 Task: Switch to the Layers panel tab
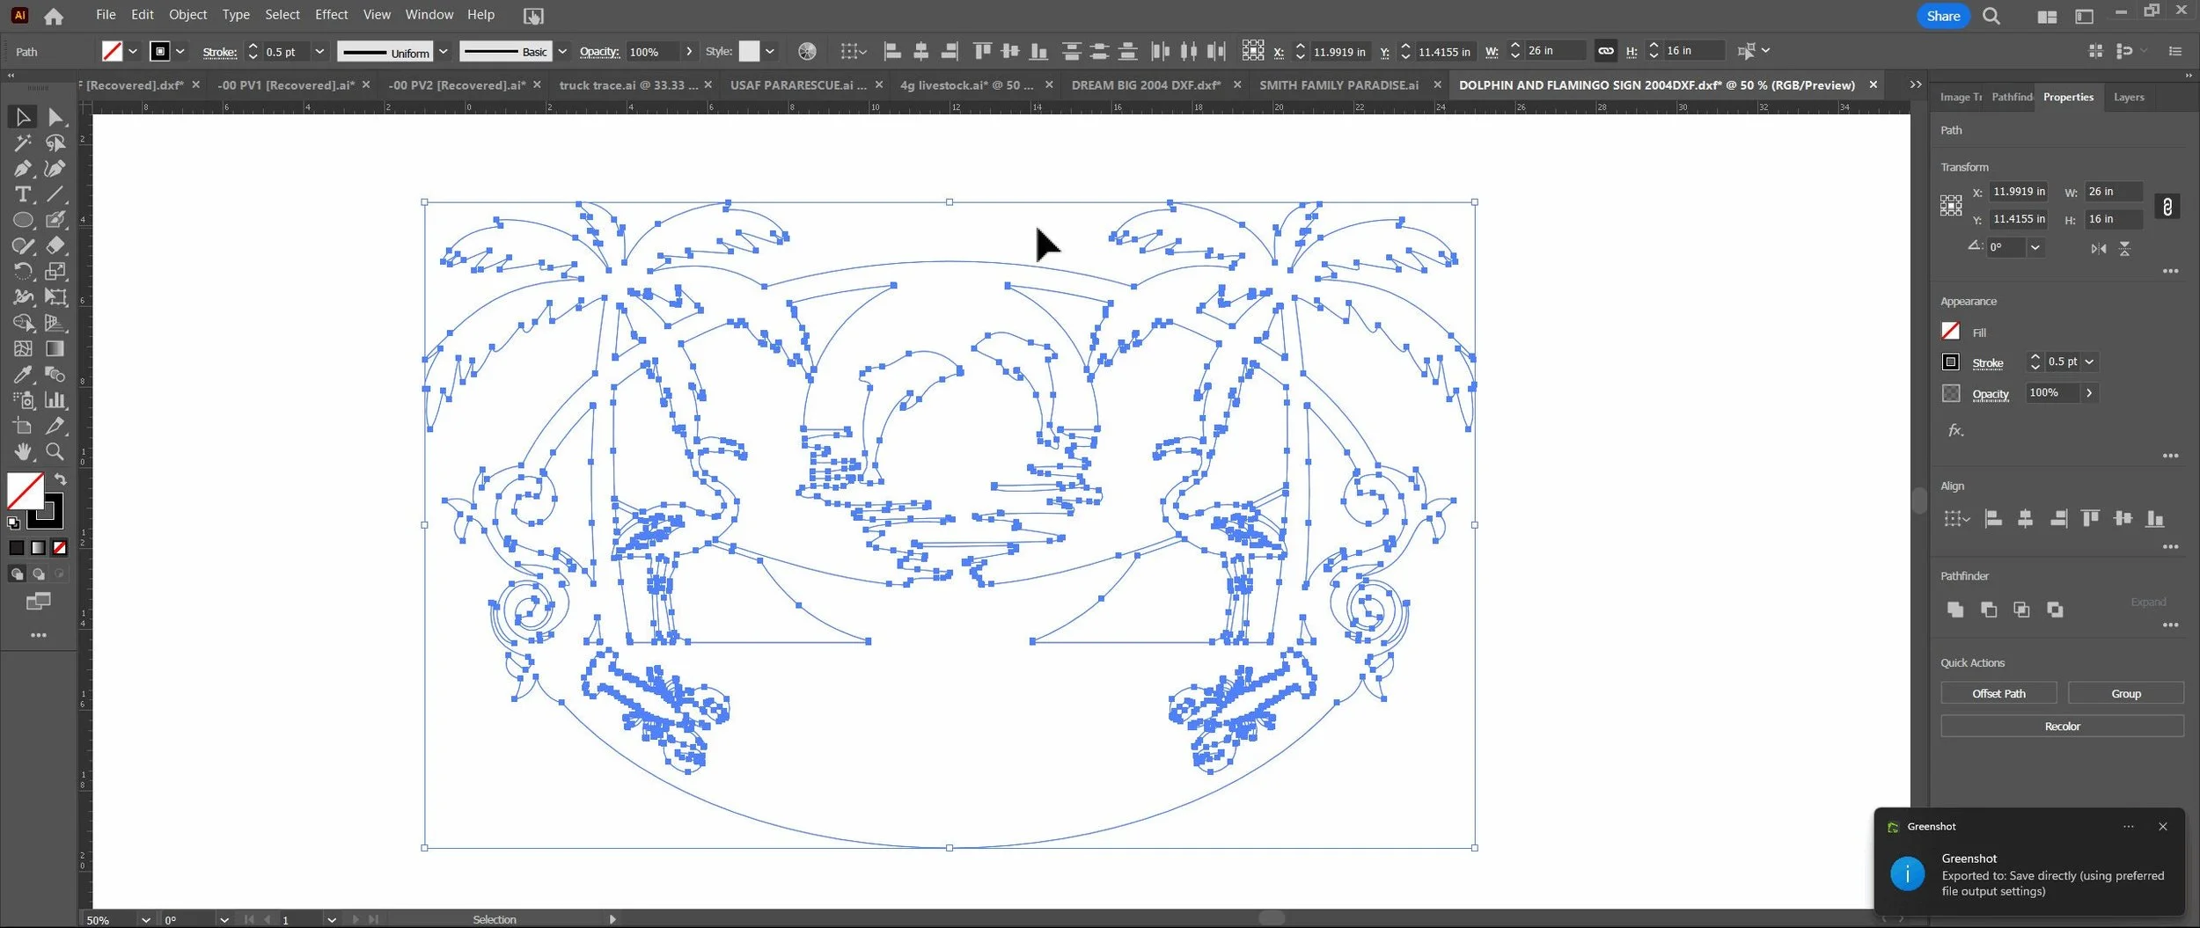click(x=2129, y=98)
